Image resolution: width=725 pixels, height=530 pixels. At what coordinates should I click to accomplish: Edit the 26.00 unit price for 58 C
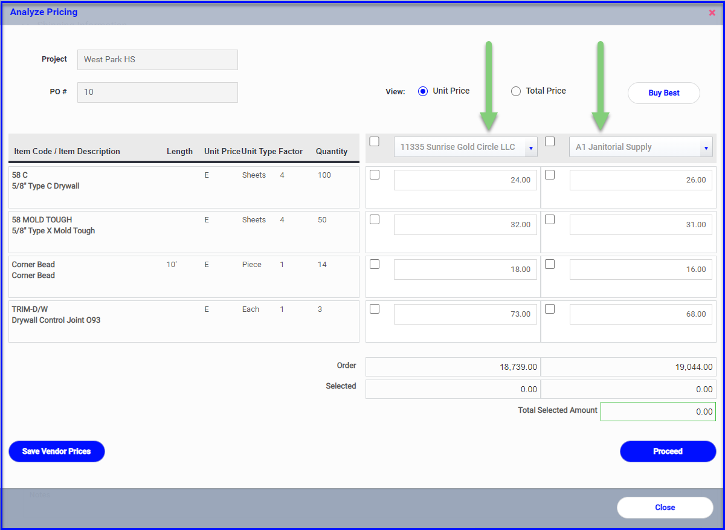coord(640,180)
